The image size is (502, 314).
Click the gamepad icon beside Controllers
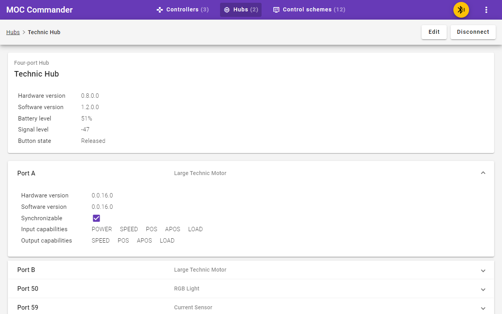(160, 10)
